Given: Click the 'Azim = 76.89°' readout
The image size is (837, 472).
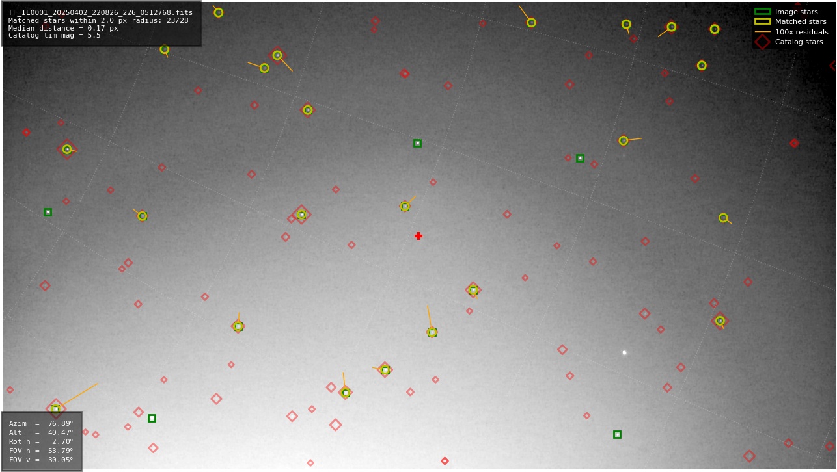Looking at the screenshot, I should 41,423.
